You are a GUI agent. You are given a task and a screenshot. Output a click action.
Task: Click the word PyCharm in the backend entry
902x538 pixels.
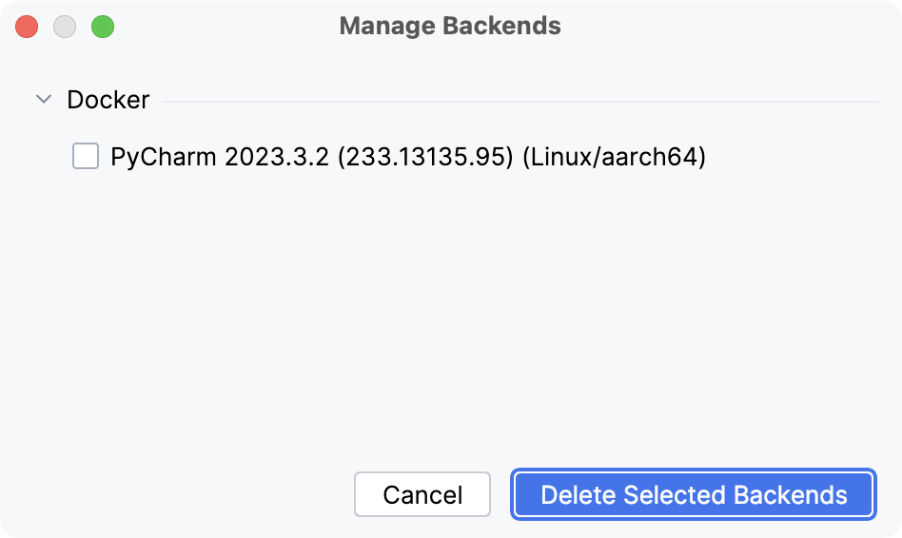tap(165, 157)
